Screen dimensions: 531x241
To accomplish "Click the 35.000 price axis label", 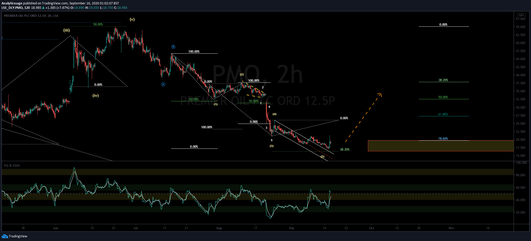I will [521, 91].
